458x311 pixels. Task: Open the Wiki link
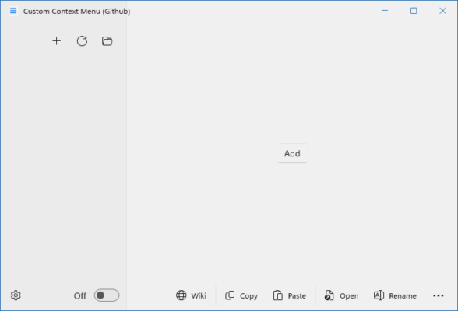coord(192,295)
